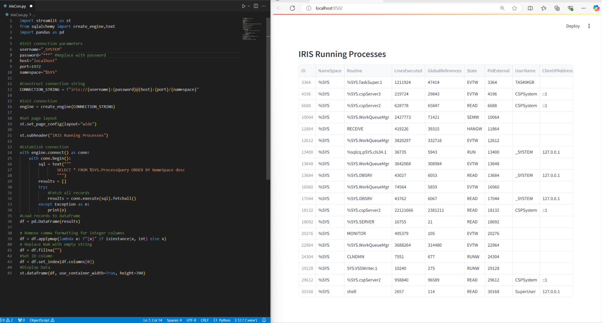
Task: Open the VS Code editor More Actions menu
Action: [264, 6]
